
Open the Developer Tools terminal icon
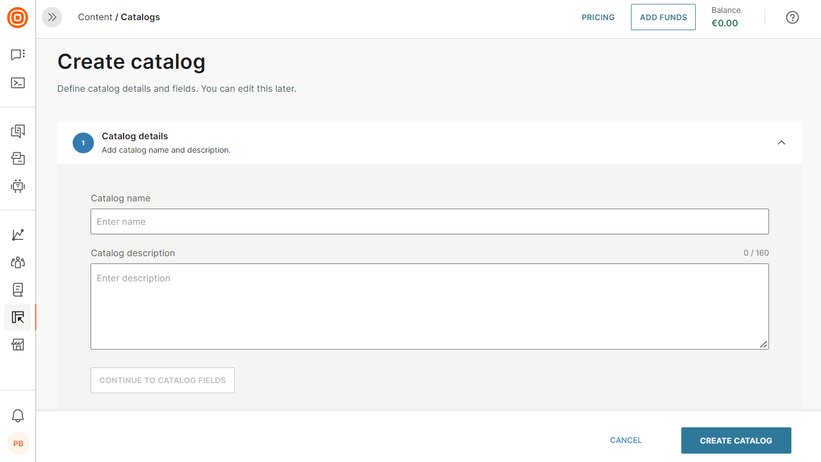(17, 82)
